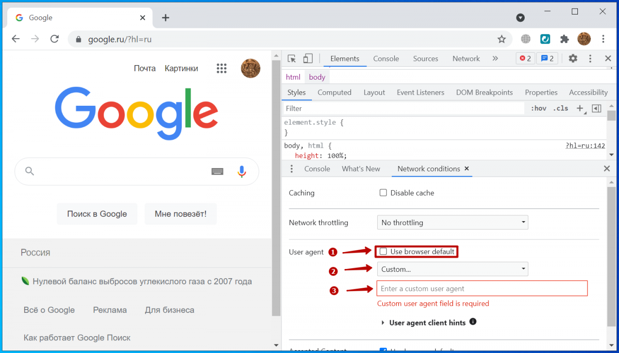
Task: Open the Event Listeners tab
Action: pos(420,92)
